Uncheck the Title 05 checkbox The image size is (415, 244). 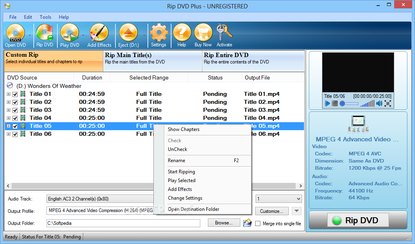[x=15, y=126]
